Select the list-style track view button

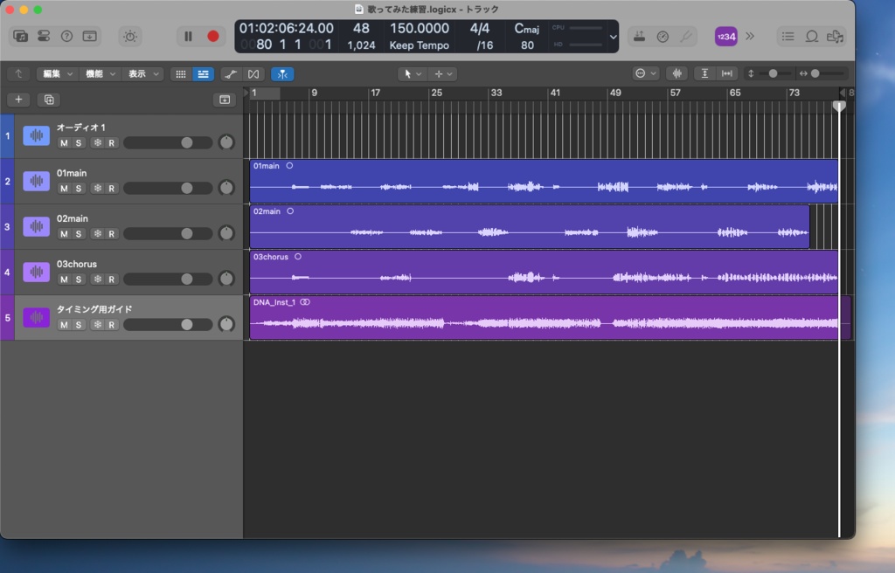pos(203,73)
